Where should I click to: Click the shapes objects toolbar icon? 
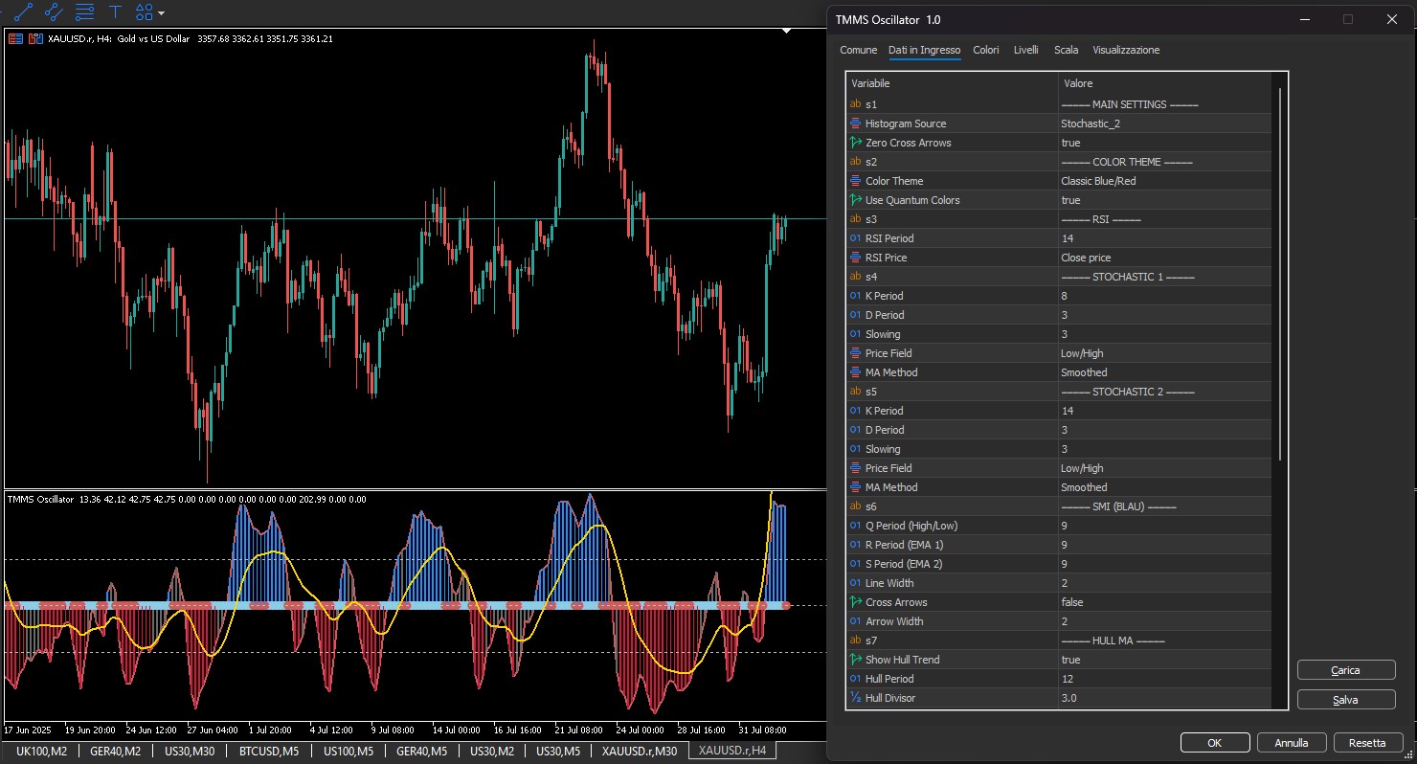tap(144, 12)
